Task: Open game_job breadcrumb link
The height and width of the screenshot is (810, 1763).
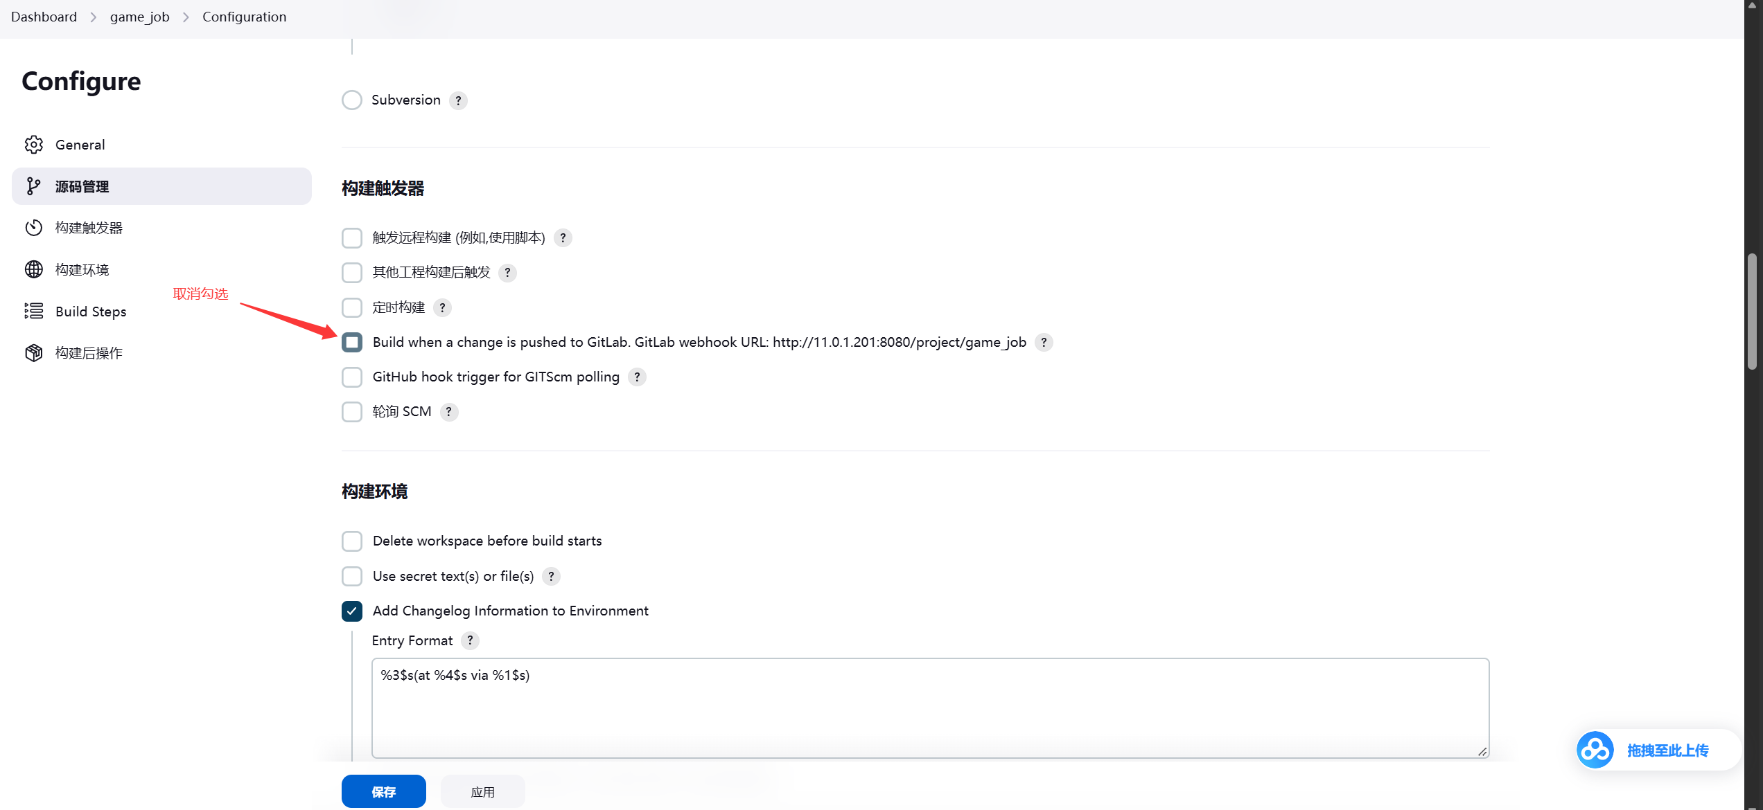Action: pos(140,17)
